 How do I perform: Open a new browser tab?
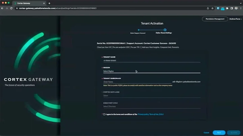49,3
